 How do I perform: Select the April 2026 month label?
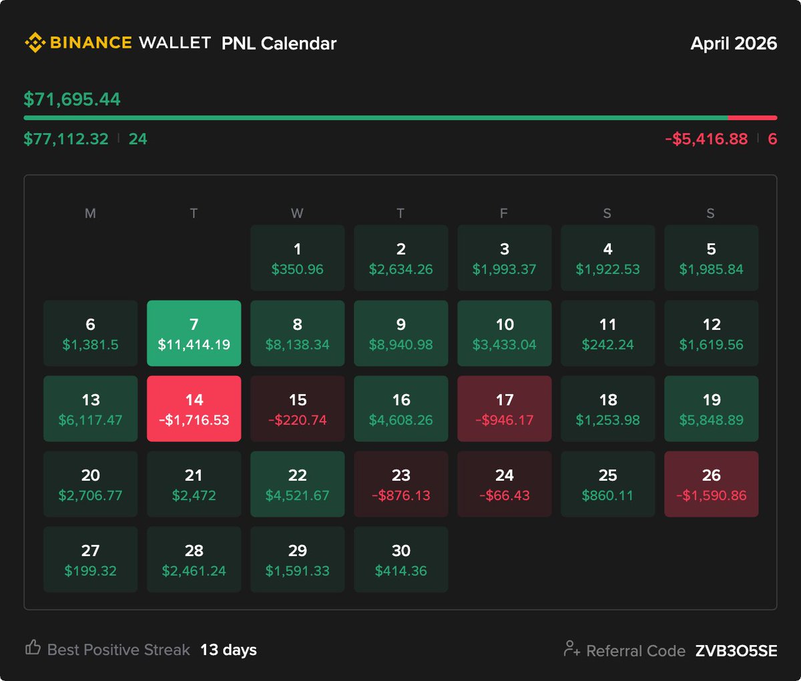point(734,43)
